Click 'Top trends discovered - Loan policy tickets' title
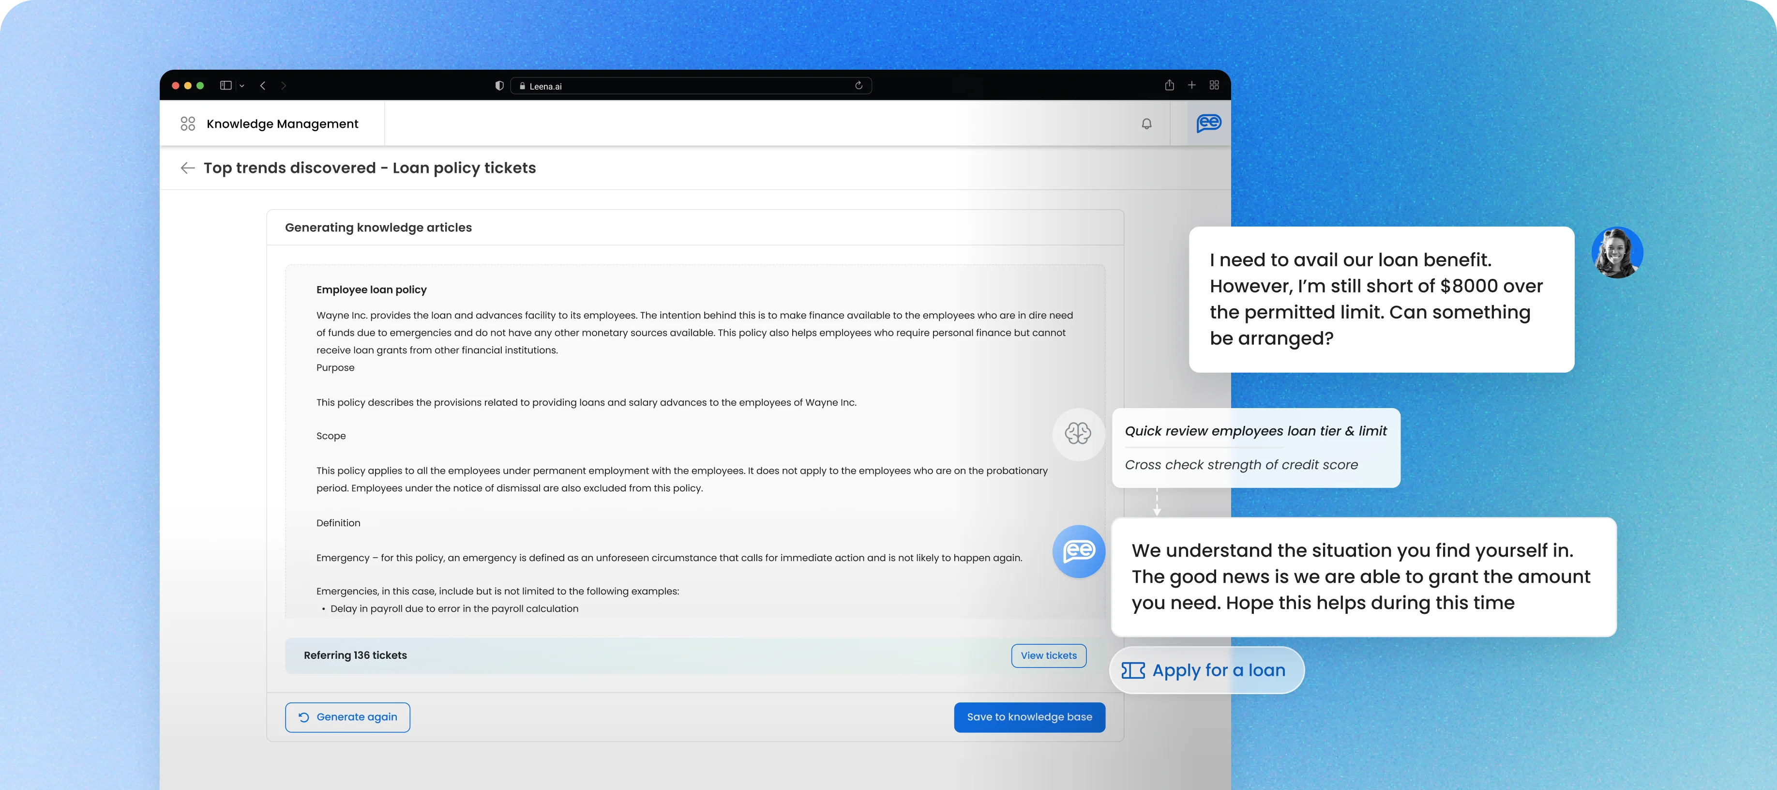This screenshot has width=1777, height=790. 369,167
